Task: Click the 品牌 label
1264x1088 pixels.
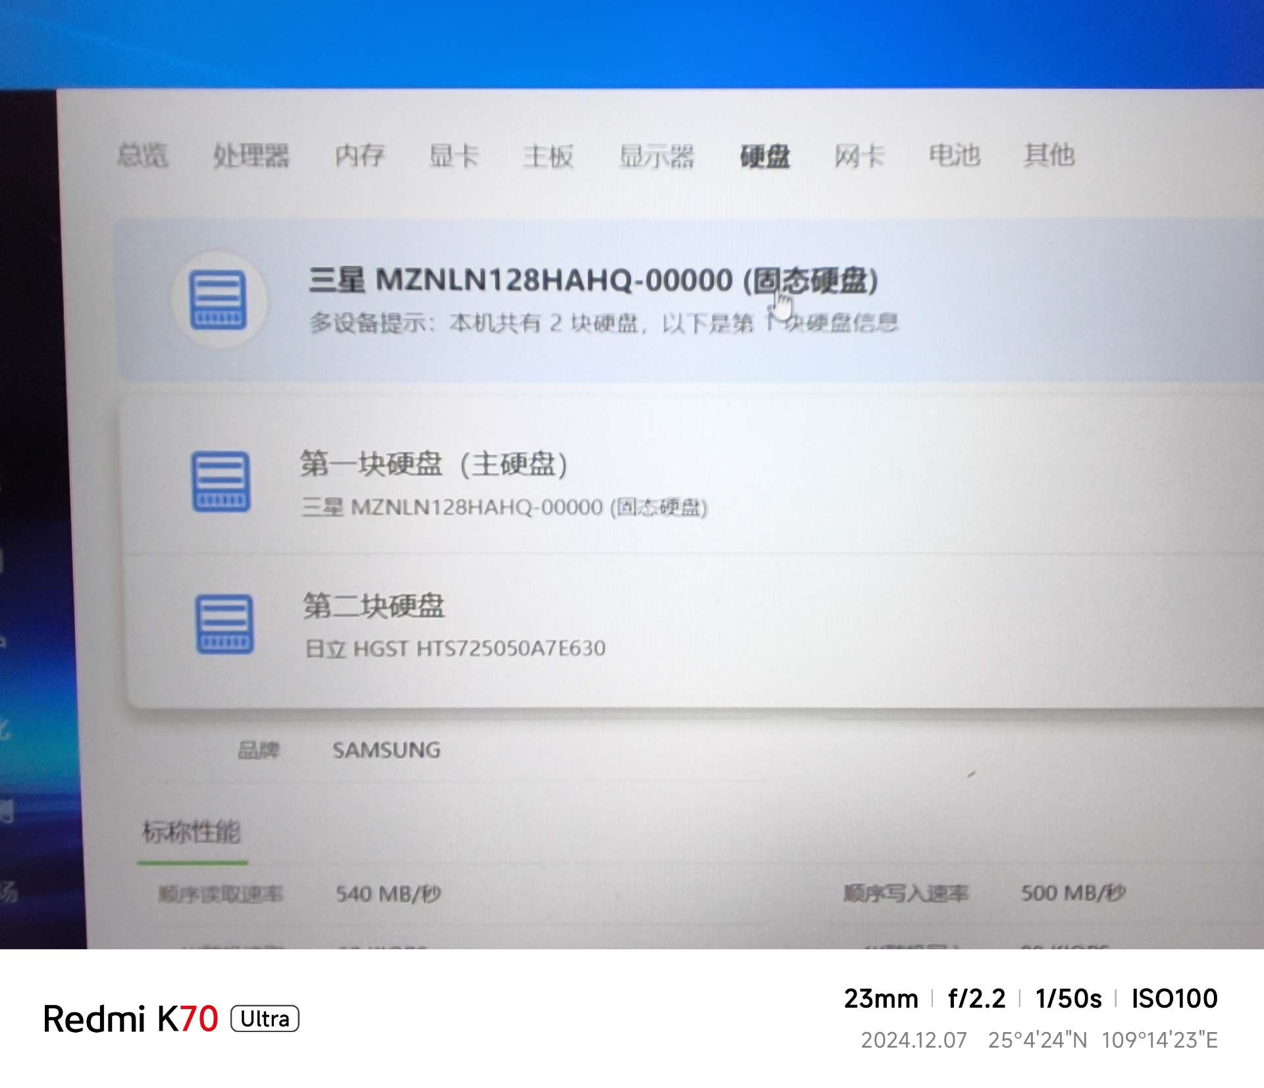Action: [x=259, y=750]
